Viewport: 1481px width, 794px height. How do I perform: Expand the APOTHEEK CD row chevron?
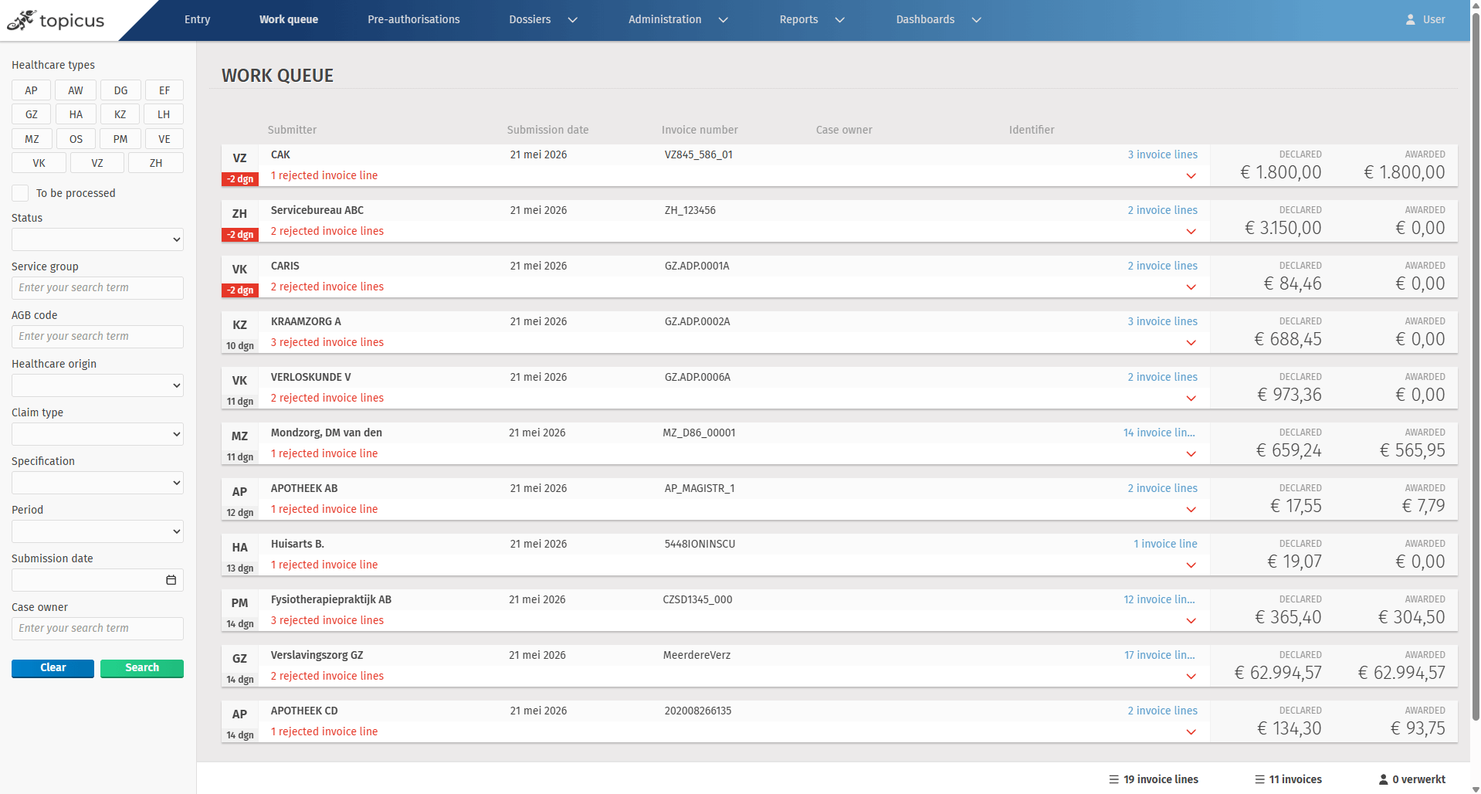pyautogui.click(x=1191, y=732)
